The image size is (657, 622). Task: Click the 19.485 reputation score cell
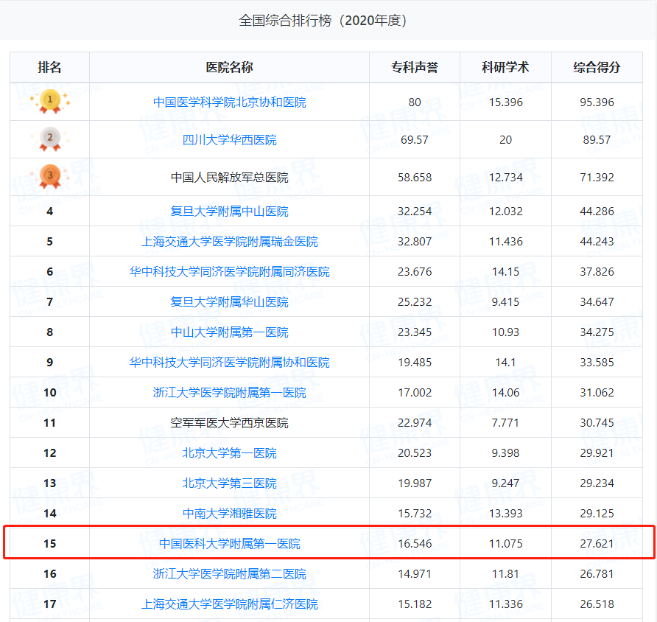(x=415, y=362)
